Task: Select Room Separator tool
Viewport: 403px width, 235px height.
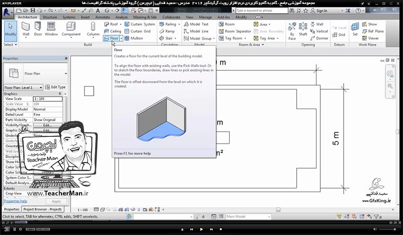Action: (x=235, y=31)
